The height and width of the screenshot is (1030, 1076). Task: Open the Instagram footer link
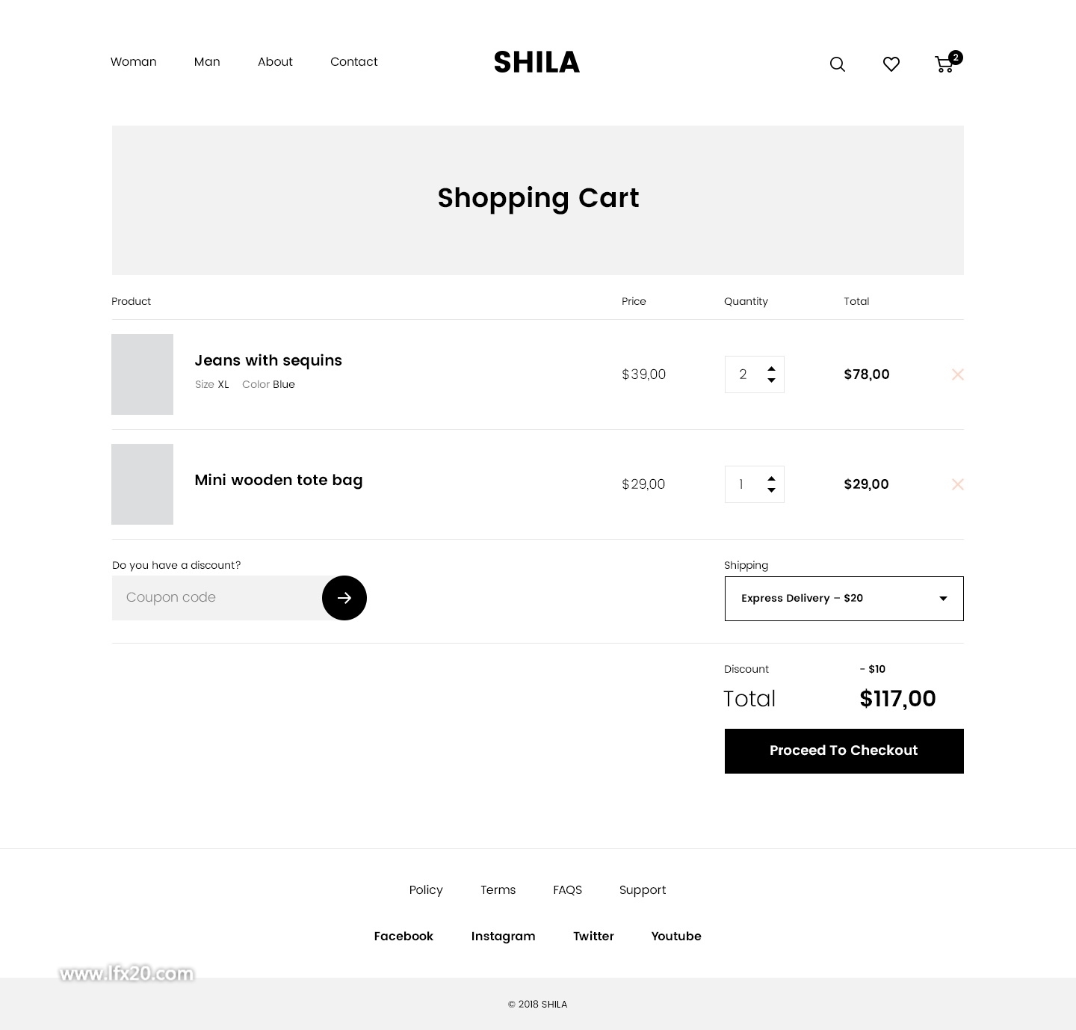click(x=503, y=937)
